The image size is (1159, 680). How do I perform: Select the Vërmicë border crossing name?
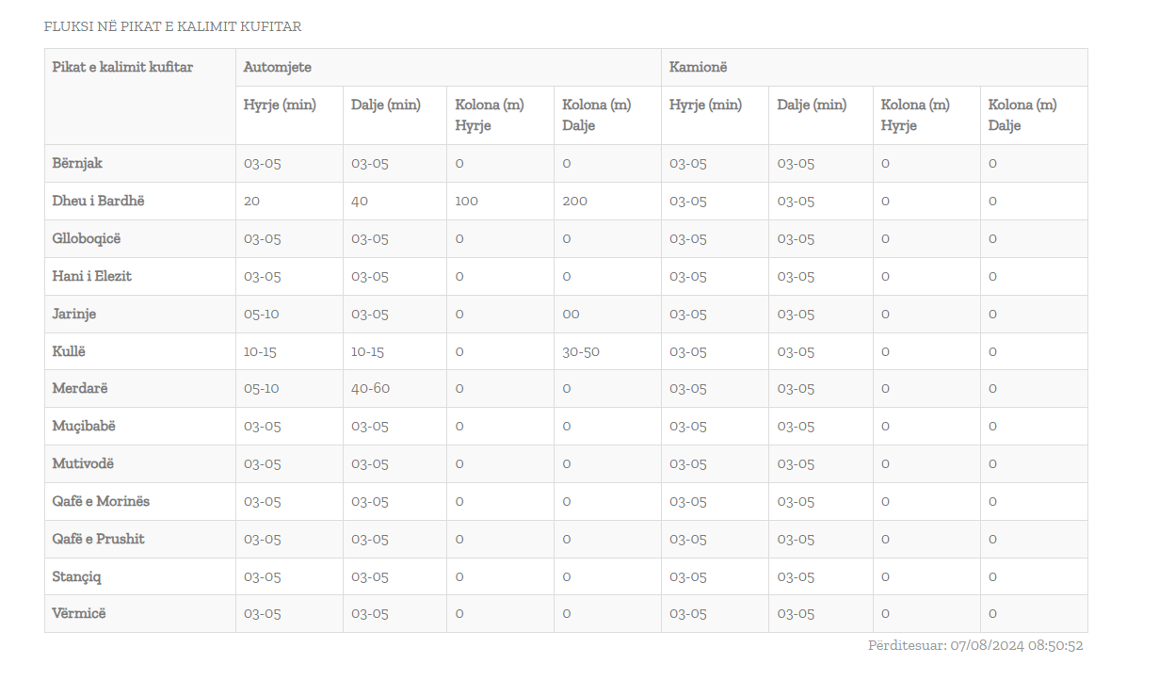79,614
